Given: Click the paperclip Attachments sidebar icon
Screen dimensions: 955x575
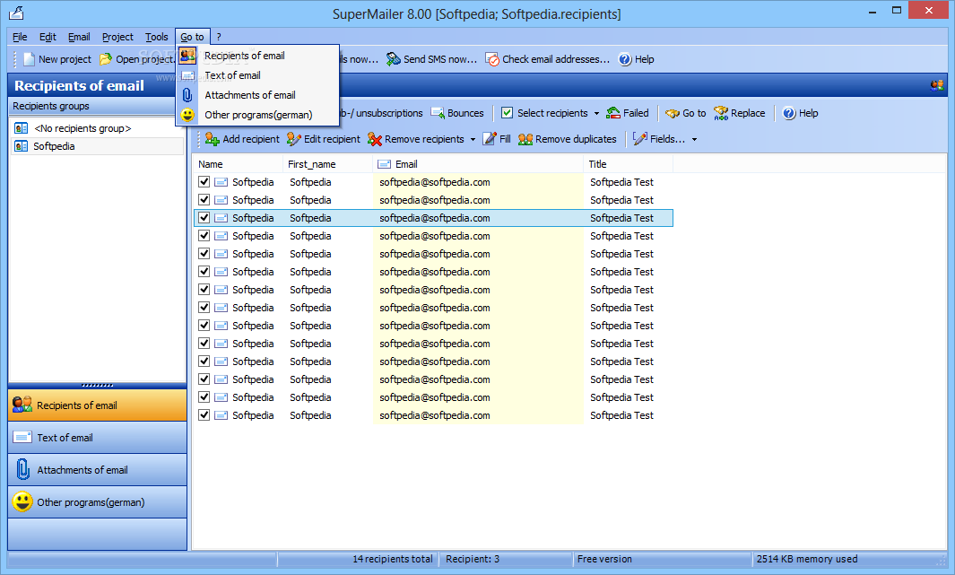Looking at the screenshot, I should pos(22,470).
